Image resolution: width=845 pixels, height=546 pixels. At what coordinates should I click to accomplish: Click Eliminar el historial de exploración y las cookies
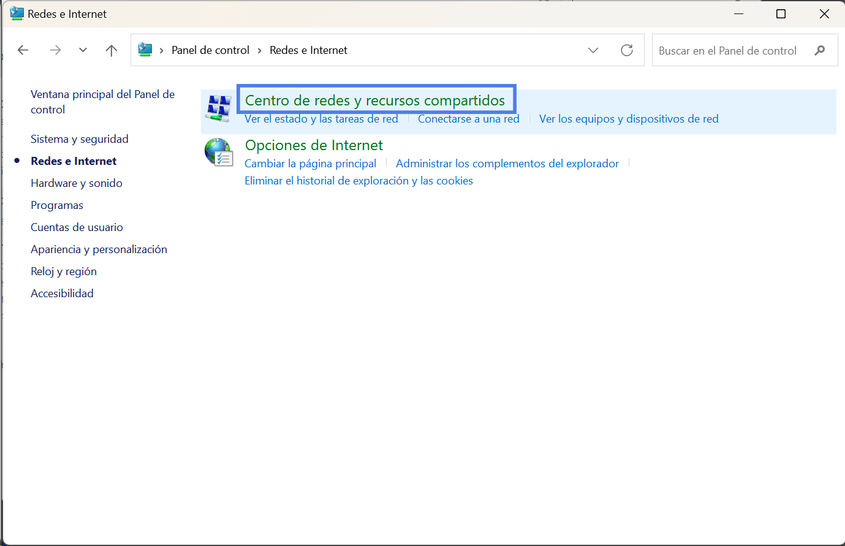click(x=358, y=181)
